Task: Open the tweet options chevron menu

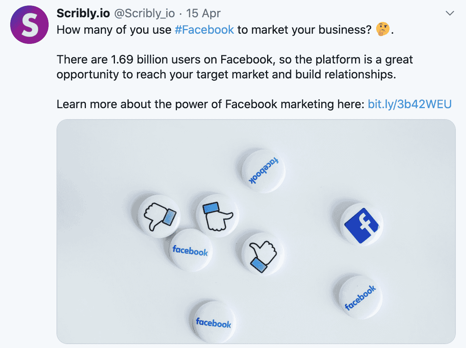Action: [x=450, y=14]
